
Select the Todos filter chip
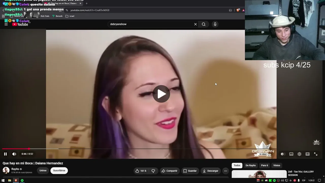tap(237, 165)
